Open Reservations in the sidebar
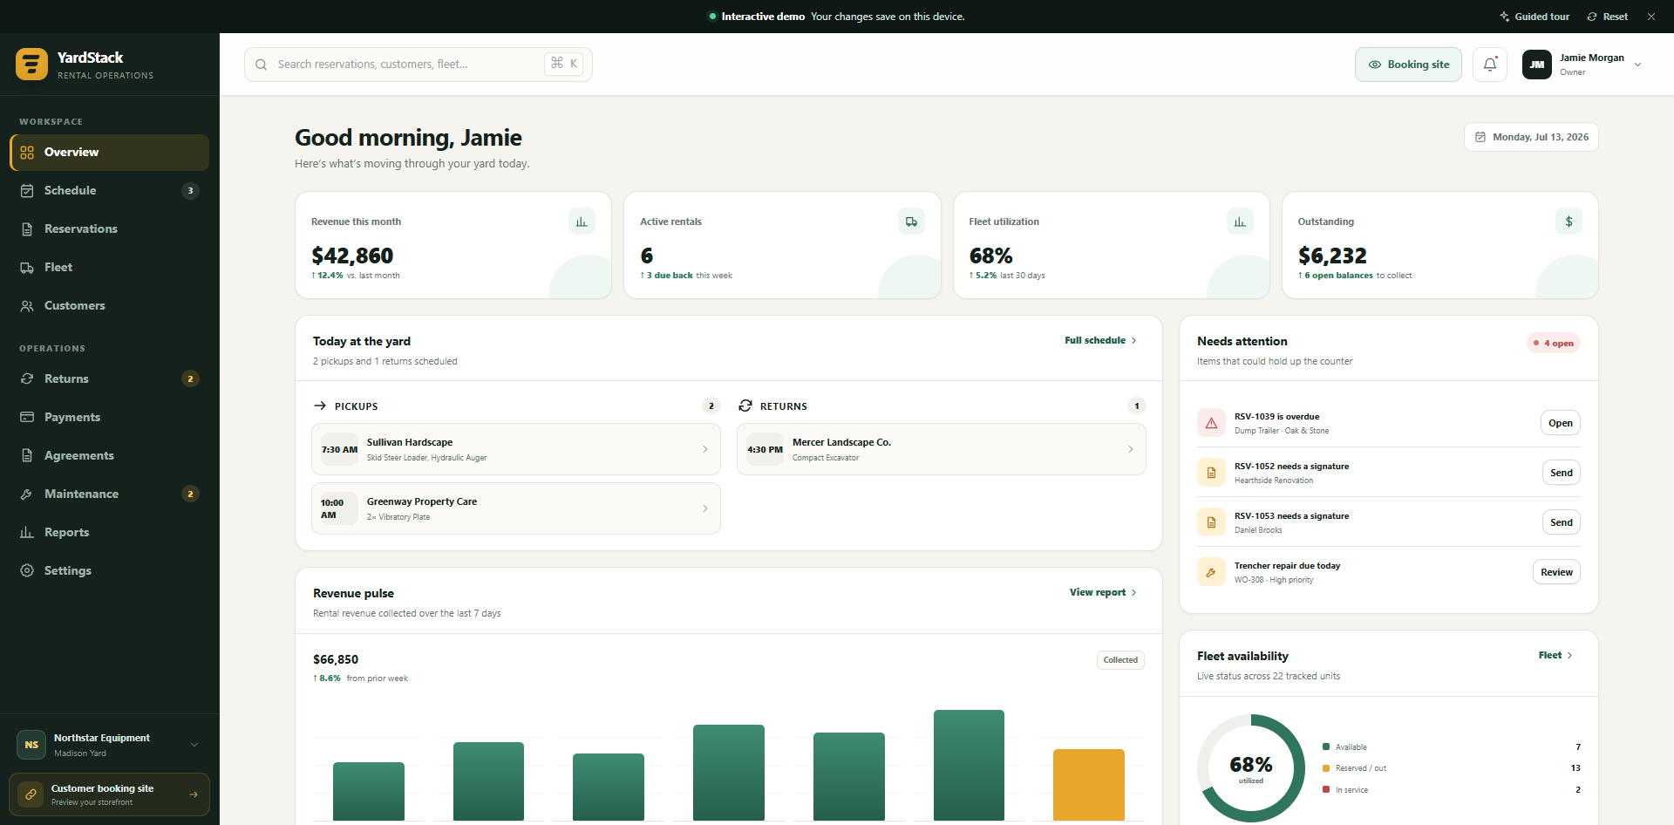 (x=110, y=228)
